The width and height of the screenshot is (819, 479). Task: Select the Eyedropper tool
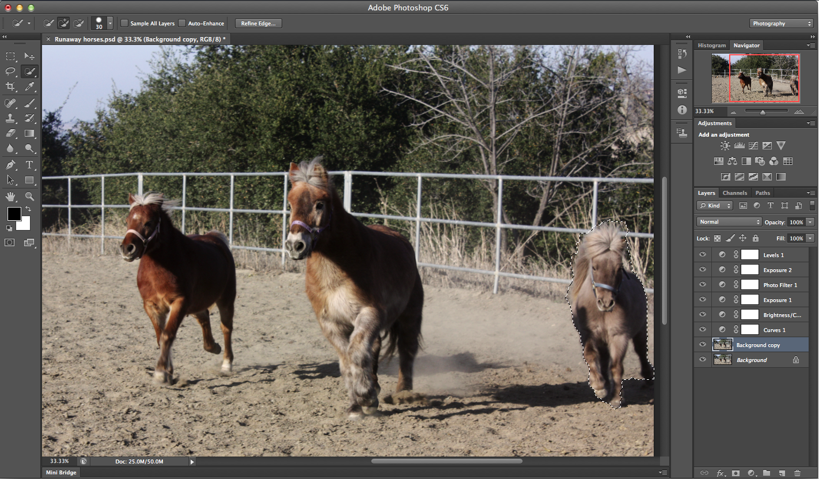coord(29,86)
